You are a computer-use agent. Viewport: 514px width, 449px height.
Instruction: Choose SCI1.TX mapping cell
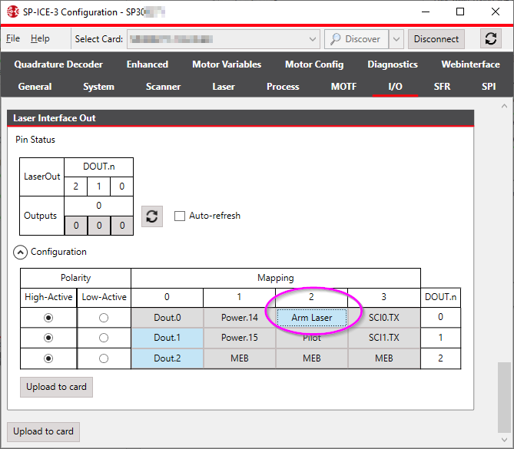click(384, 338)
